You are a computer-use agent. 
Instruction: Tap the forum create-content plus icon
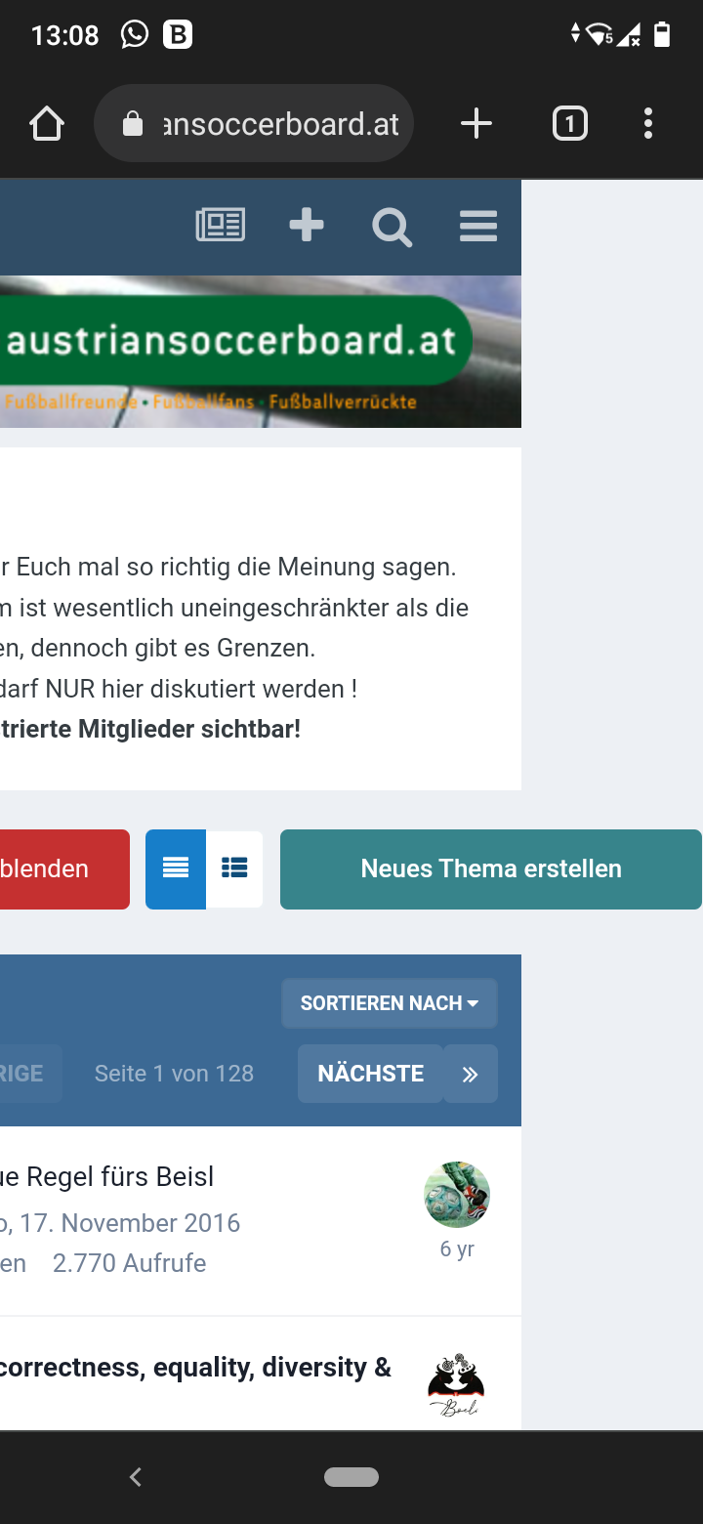click(x=307, y=226)
